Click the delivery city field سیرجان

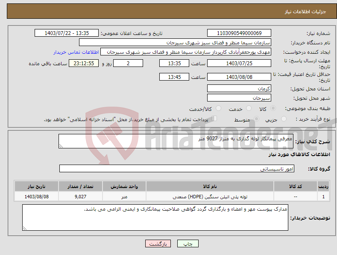tap(239, 98)
